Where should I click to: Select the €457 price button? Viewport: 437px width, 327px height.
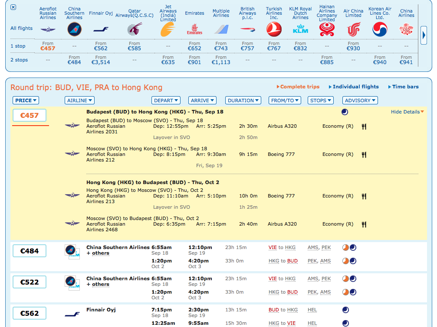(29, 115)
